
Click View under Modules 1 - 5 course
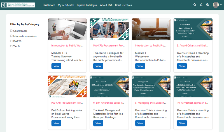pos(56,66)
